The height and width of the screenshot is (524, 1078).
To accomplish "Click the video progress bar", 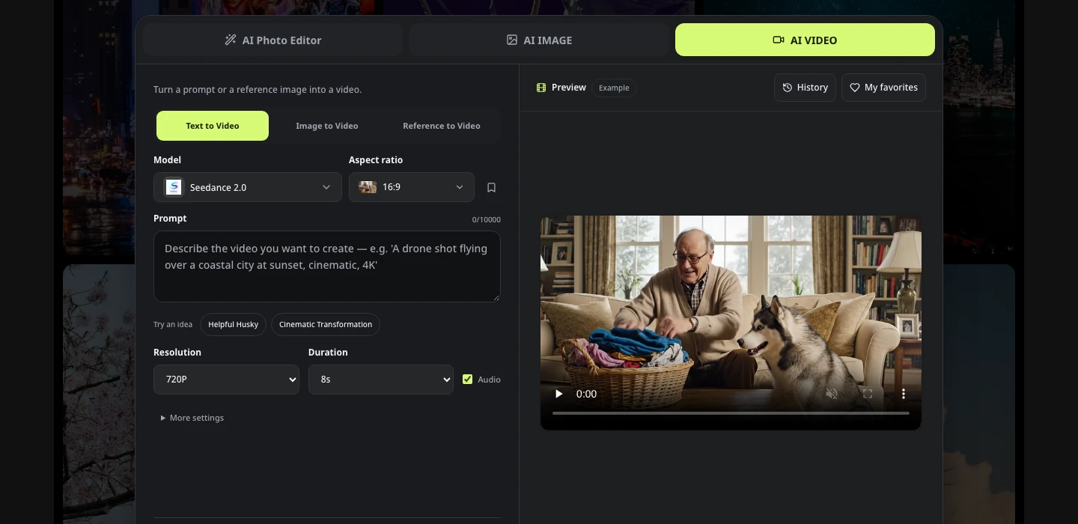I will [x=731, y=413].
